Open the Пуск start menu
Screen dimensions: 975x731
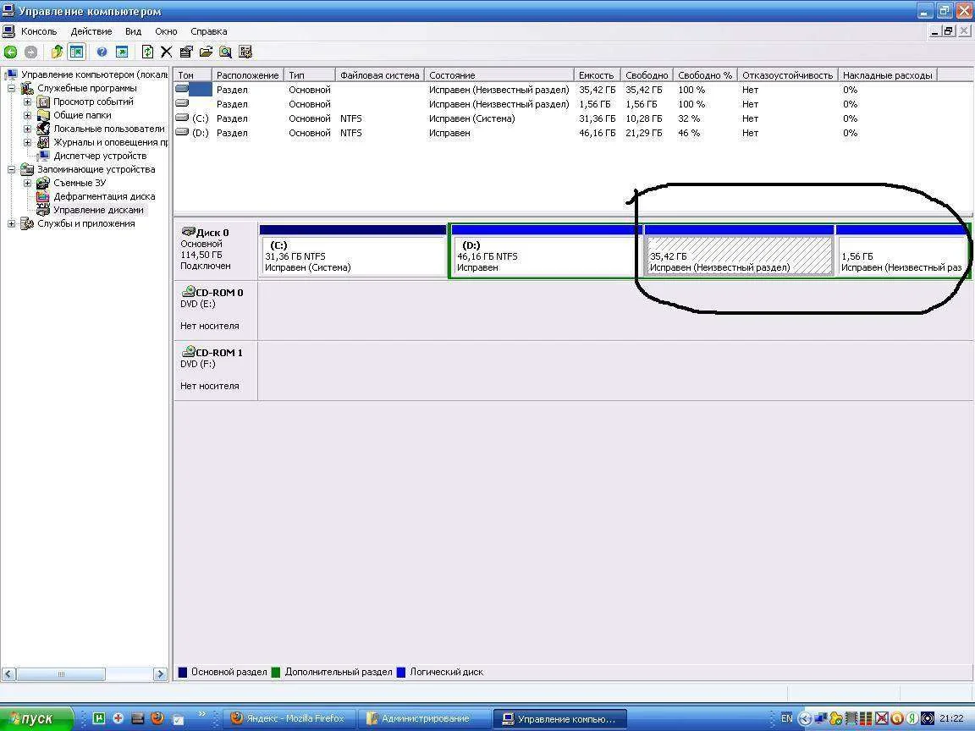(x=36, y=718)
